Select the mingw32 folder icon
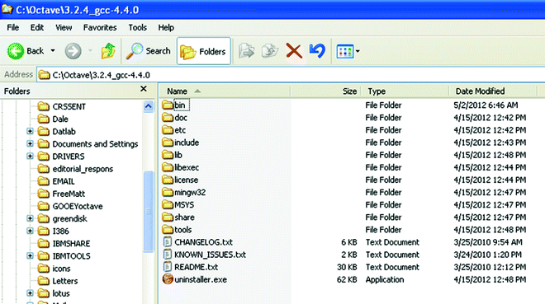This screenshot has width=545, height=304. click(x=168, y=192)
